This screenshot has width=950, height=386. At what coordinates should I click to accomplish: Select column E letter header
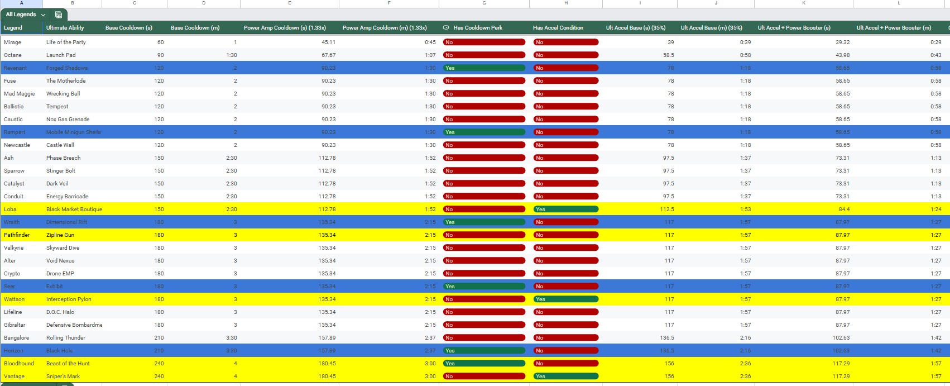click(290, 3)
